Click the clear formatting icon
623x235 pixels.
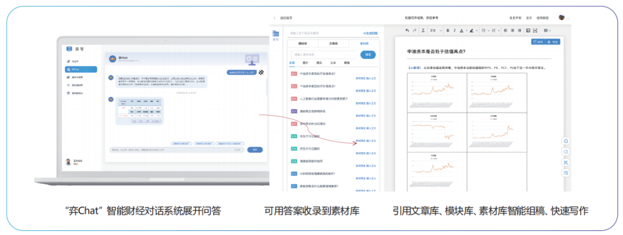423,30
